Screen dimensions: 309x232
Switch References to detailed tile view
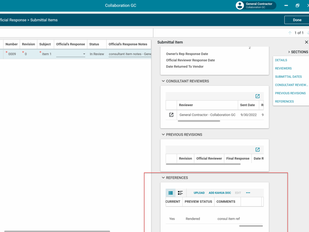(180, 193)
